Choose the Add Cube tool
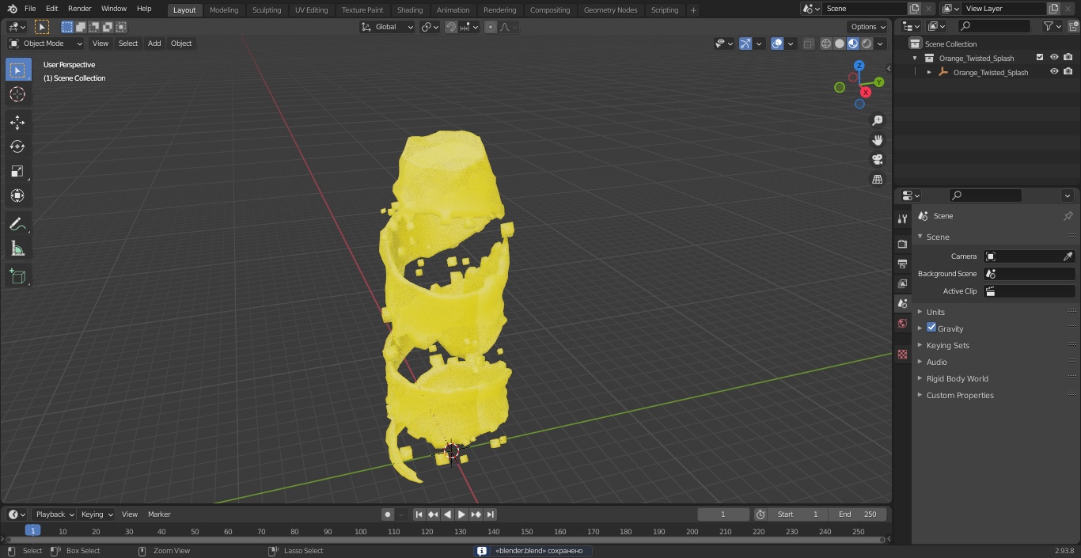The height and width of the screenshot is (558, 1081). click(17, 277)
